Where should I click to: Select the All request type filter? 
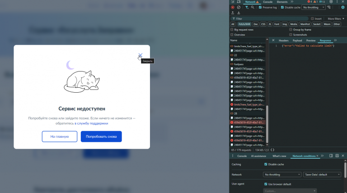click(233, 24)
